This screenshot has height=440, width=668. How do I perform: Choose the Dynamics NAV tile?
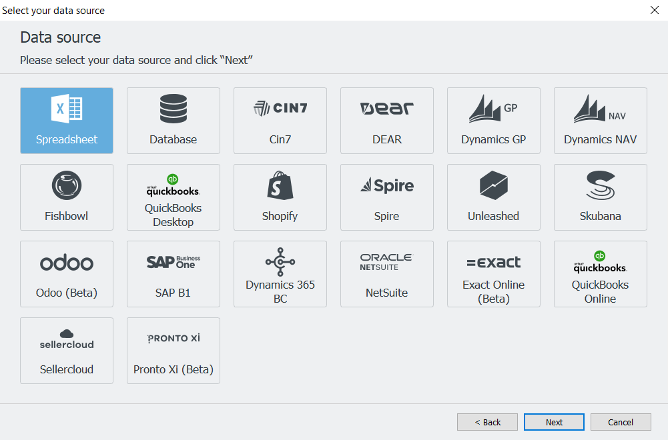coord(601,121)
